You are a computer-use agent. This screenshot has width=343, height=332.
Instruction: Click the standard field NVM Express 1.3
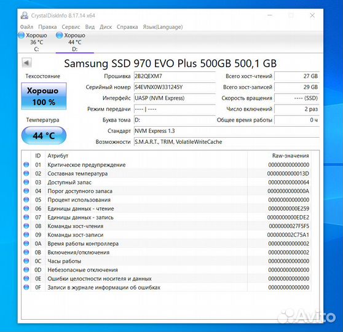tap(227, 131)
